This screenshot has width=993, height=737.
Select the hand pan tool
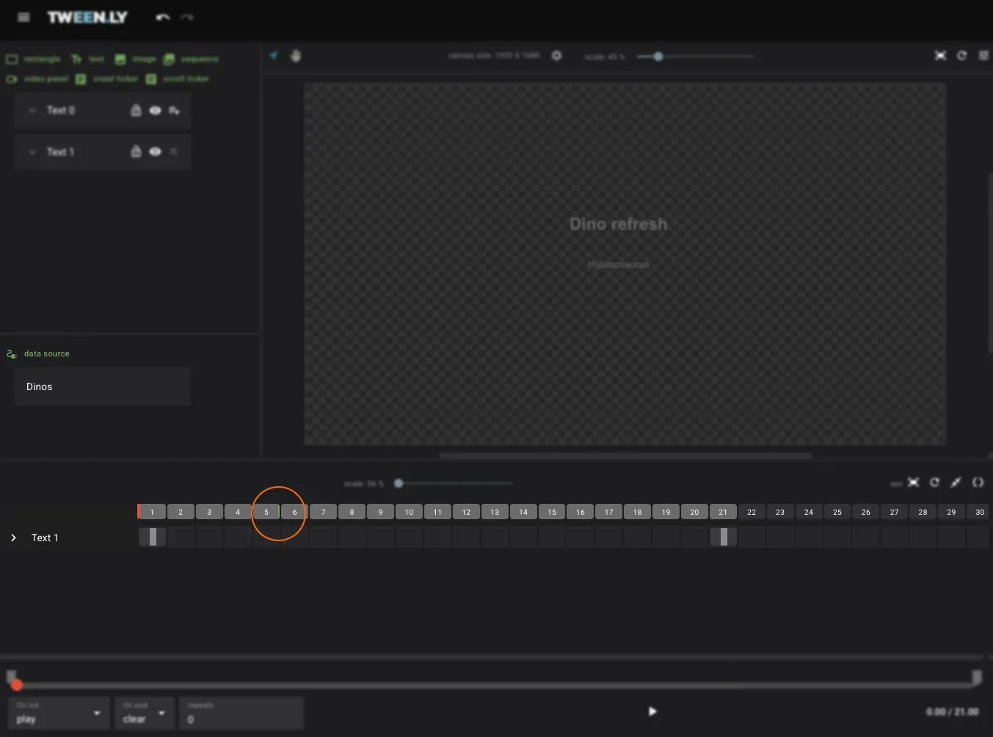pos(296,56)
